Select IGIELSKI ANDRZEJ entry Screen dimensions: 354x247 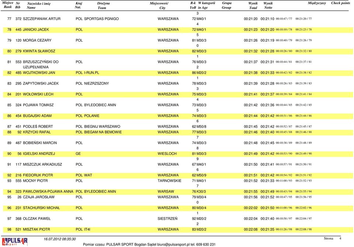pos(39,154)
